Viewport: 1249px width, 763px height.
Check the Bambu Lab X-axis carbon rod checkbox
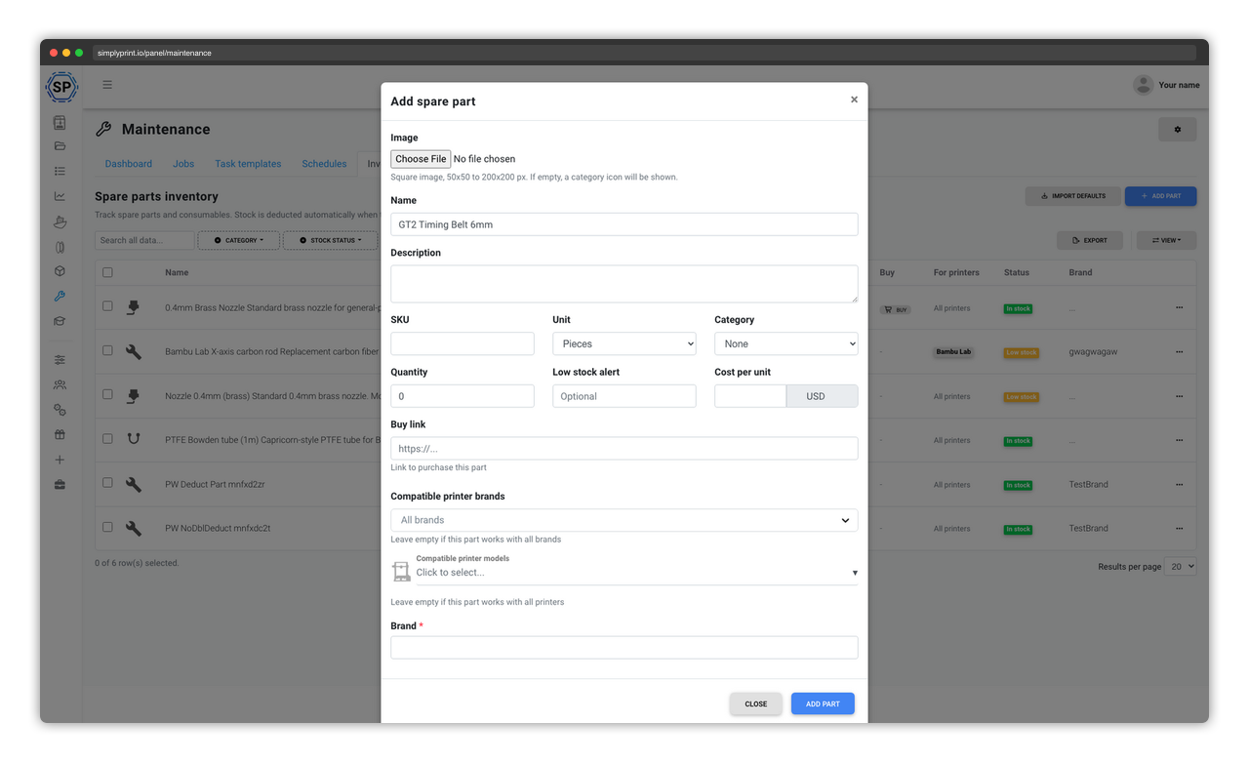[107, 350]
